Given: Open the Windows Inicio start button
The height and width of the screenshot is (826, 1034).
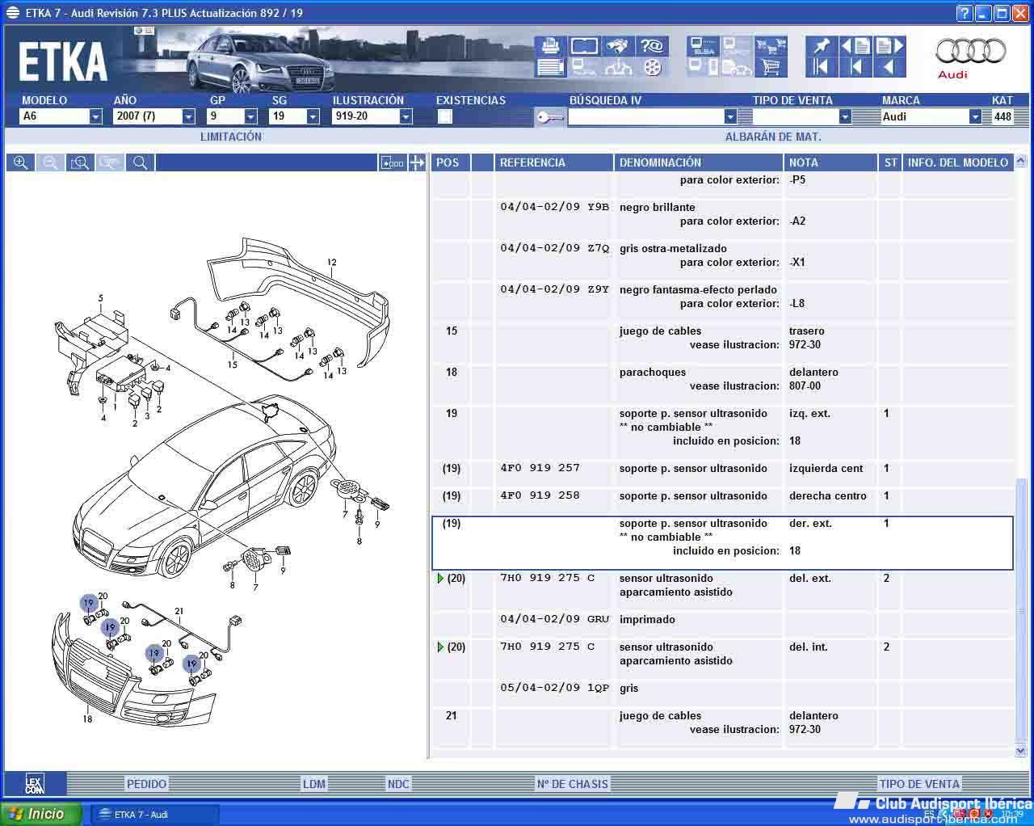Looking at the screenshot, I should coord(40,814).
